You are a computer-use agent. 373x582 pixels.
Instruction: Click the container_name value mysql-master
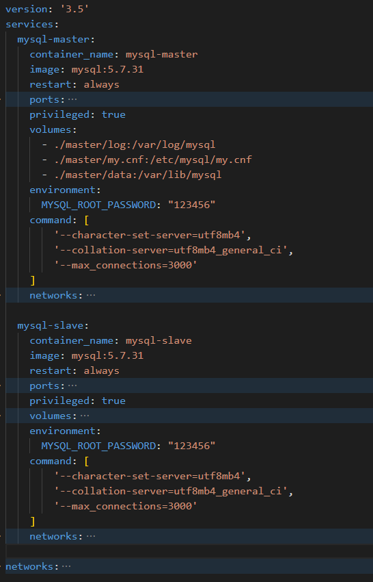(x=161, y=55)
